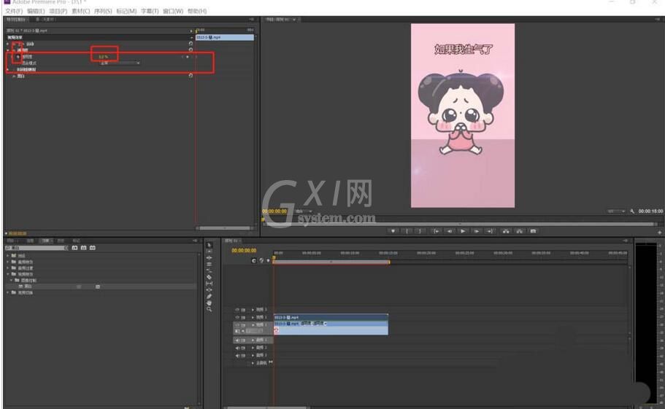
Task: Click Go to Out point button
Action: click(x=491, y=231)
